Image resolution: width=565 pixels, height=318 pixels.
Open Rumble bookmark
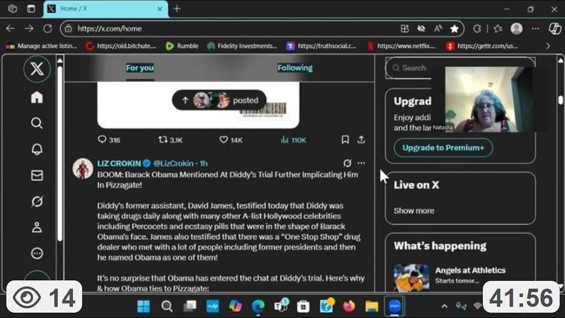[182, 46]
